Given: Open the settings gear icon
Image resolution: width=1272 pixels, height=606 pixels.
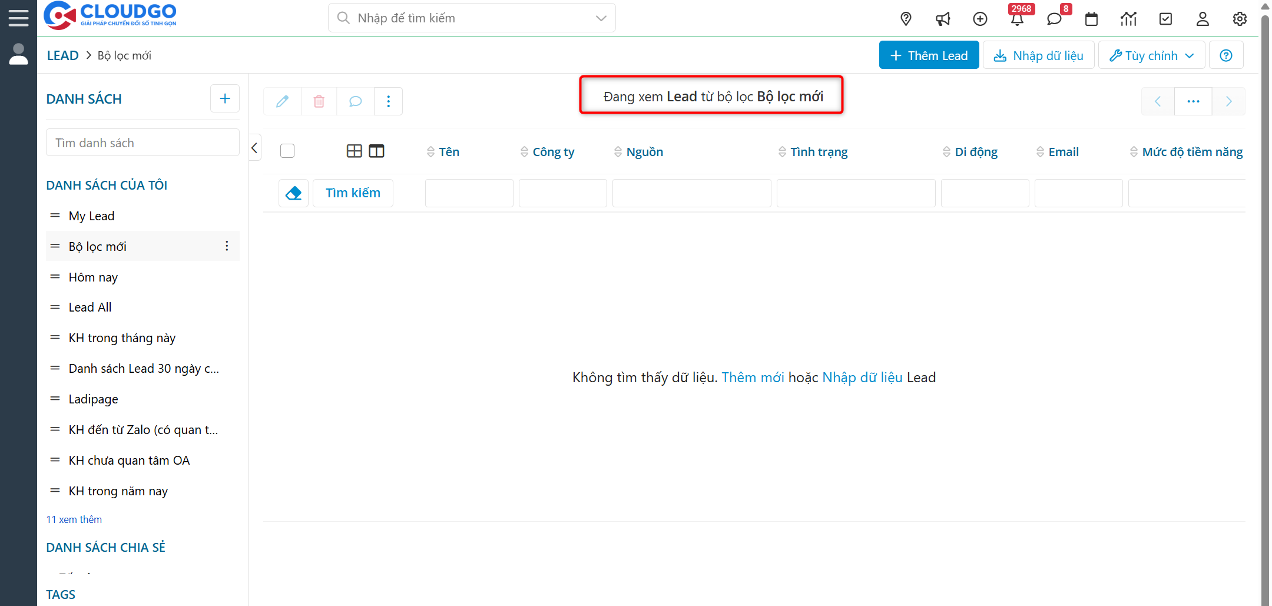Looking at the screenshot, I should click(1240, 18).
